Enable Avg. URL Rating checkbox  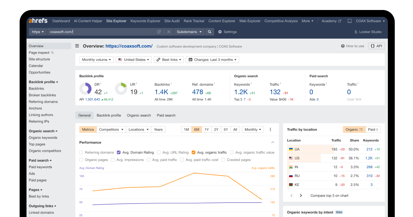point(159,152)
